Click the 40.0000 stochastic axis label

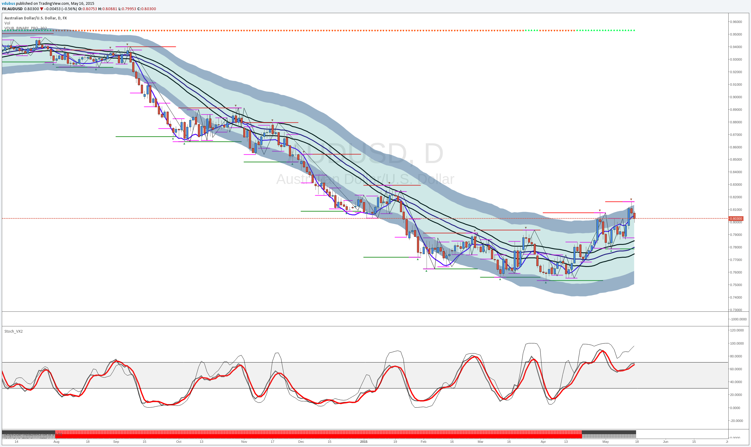pyautogui.click(x=737, y=382)
